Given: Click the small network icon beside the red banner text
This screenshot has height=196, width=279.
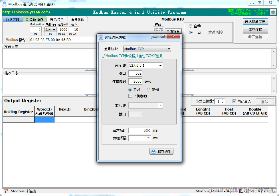Looking at the screenshot, I should (273, 12).
